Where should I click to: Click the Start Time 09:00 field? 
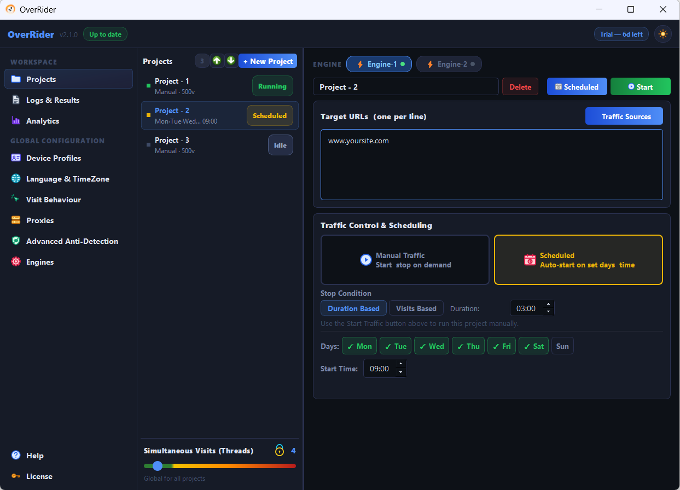click(x=385, y=369)
